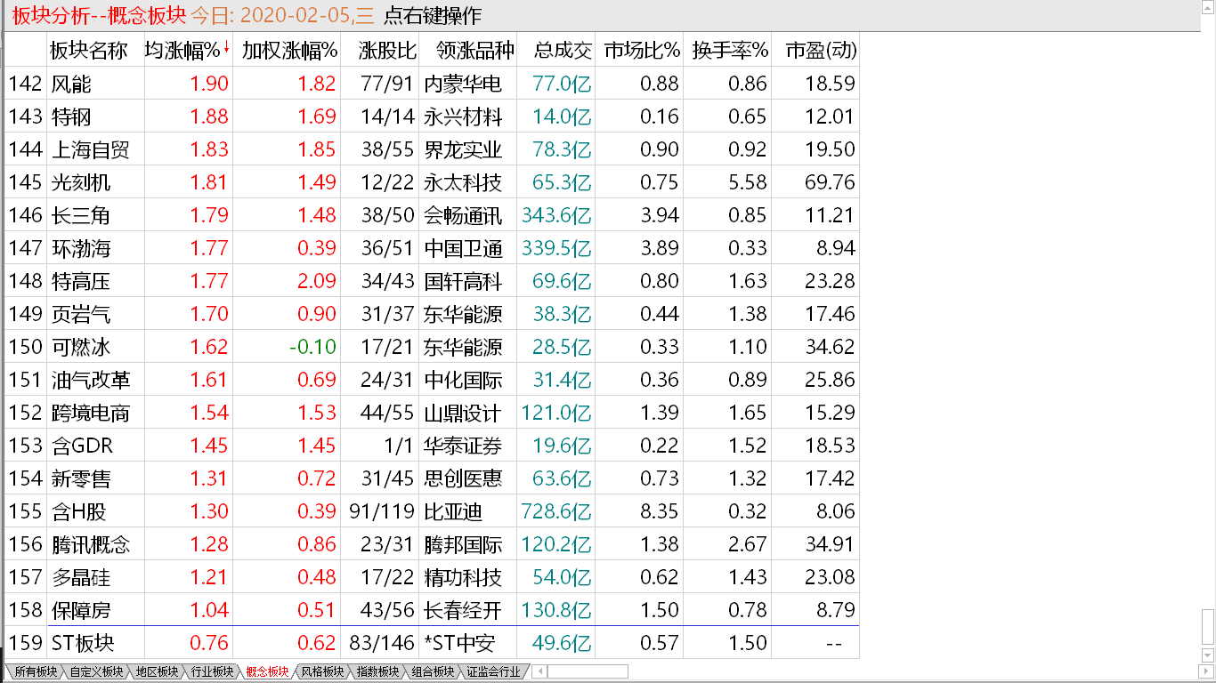Select the 风能 sector row
The image size is (1216, 683).
tap(432, 84)
